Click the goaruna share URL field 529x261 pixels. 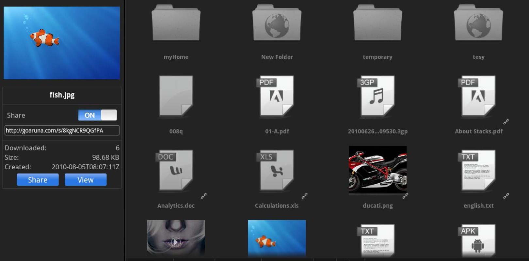pyautogui.click(x=62, y=130)
